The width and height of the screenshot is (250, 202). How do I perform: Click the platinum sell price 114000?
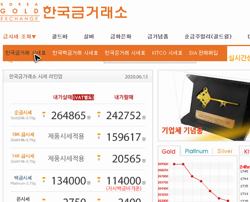(124, 181)
